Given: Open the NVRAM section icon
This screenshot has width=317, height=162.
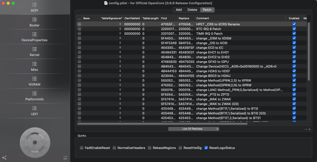Looking at the screenshot, I should coord(34,79).
